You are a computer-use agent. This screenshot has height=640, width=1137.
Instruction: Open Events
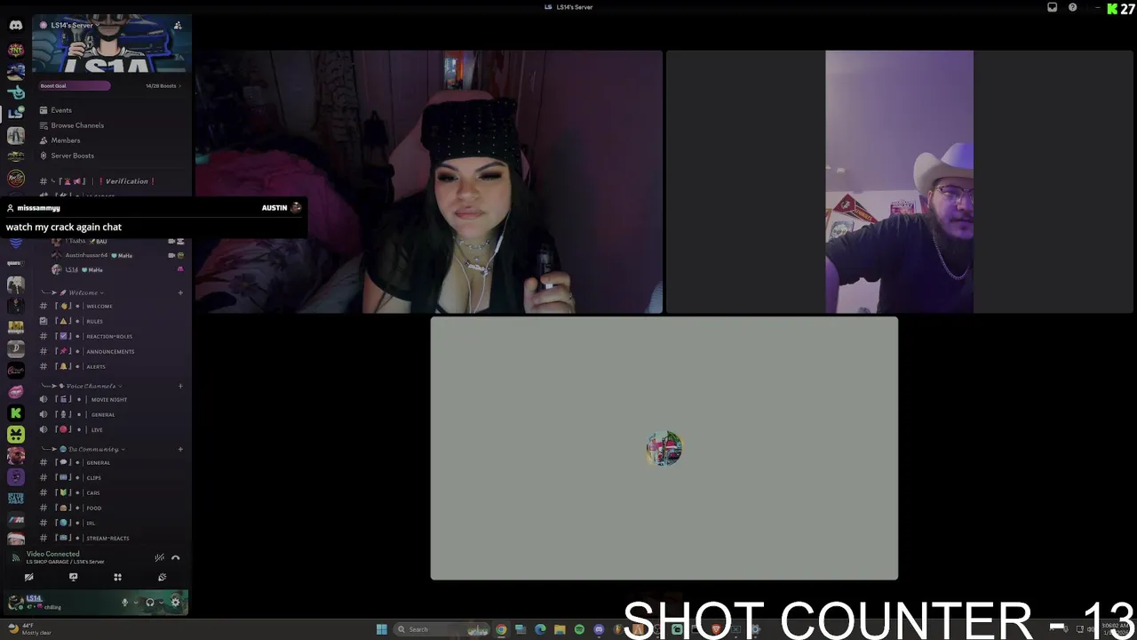click(x=111, y=110)
